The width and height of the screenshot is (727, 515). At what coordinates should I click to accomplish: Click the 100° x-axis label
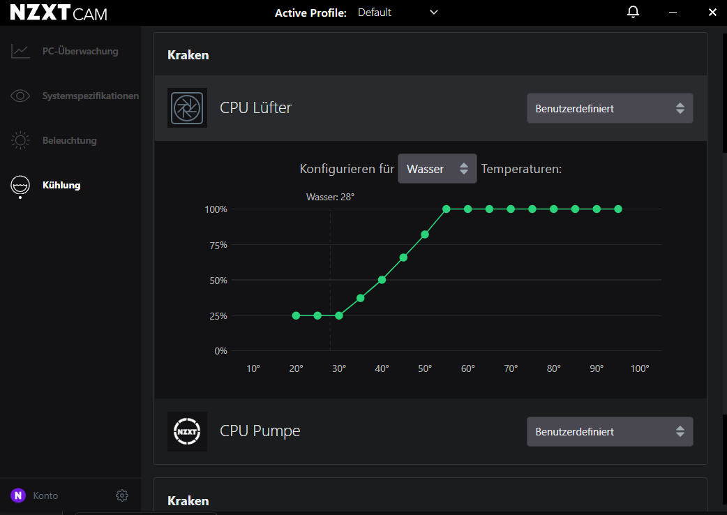coord(640,368)
